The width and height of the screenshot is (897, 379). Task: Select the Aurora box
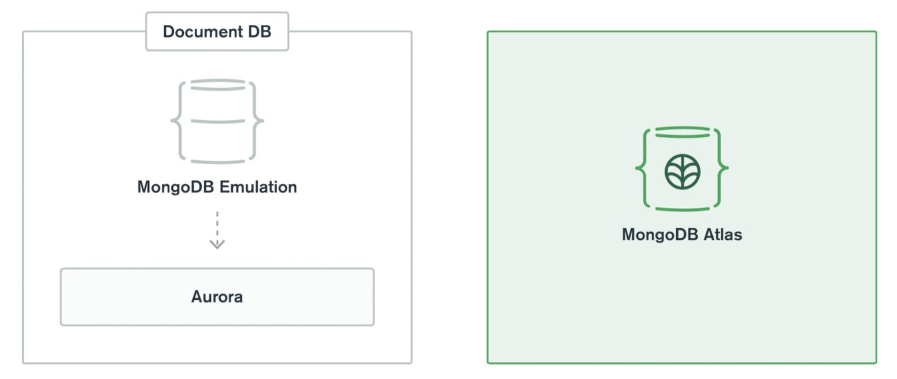point(217,297)
